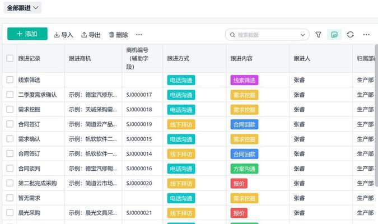378x224 pixels.
Task: Click the red 报价 tag for SJ0000020
Action: (239, 184)
